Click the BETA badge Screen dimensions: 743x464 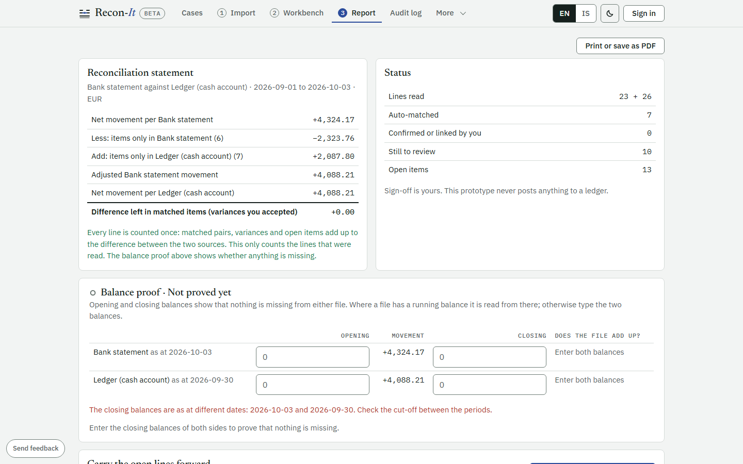tap(152, 13)
